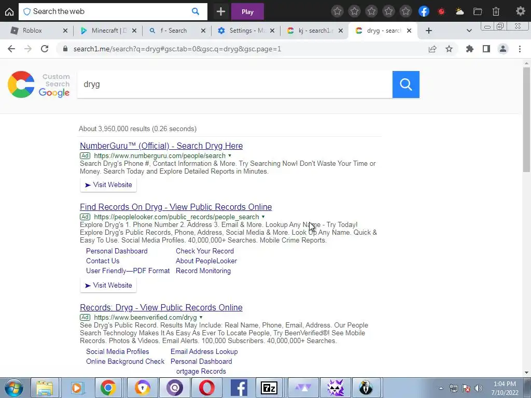
Task: Open Social Media Profiles sitelink
Action: point(118,352)
